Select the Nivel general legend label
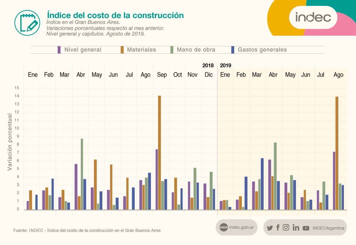This screenshot has height=245, width=356. point(83,50)
